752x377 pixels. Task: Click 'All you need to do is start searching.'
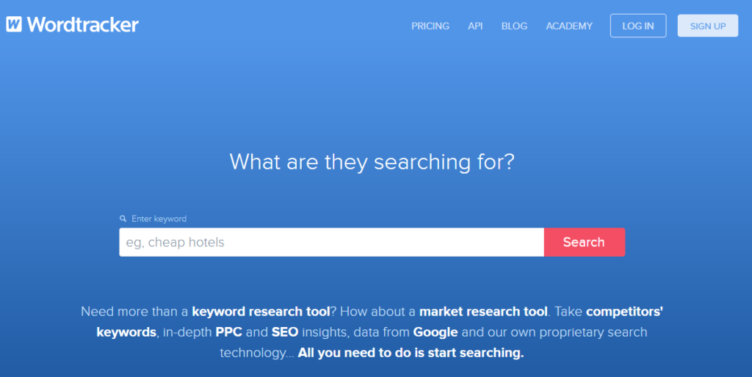pos(411,353)
